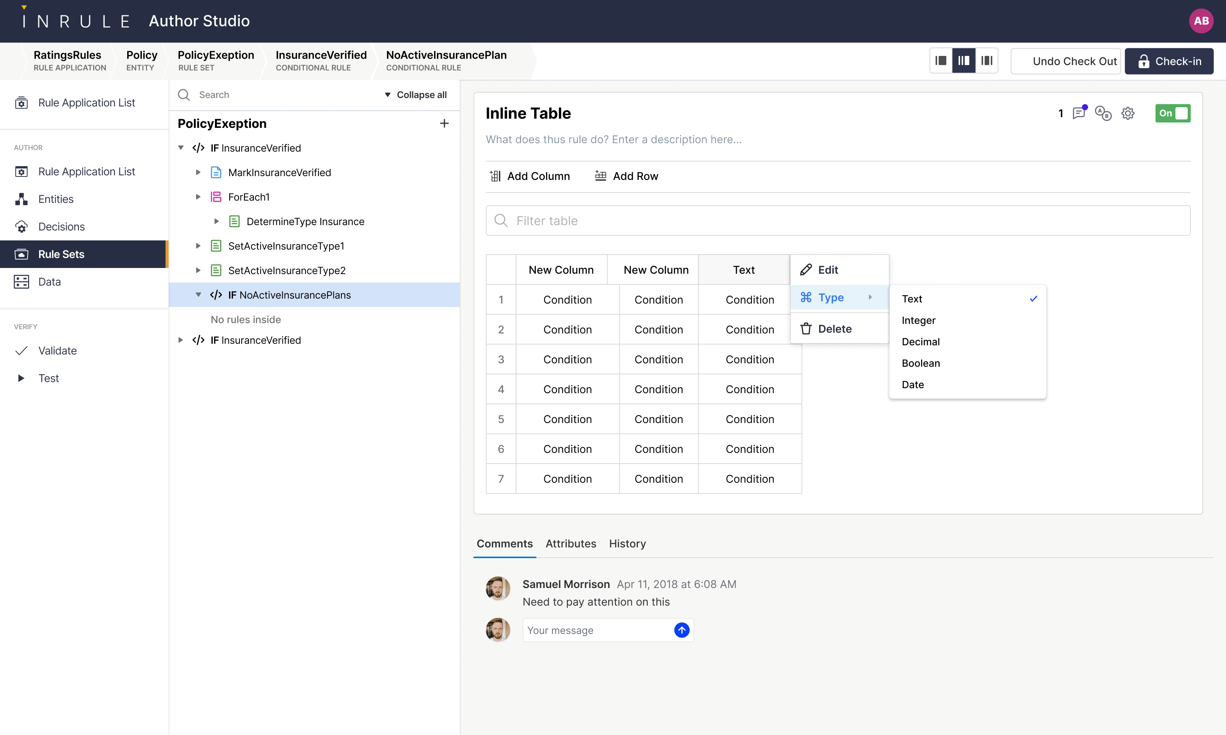Viewport: 1226px width, 735px height.
Task: Choose Edit from the column context menu
Action: click(839, 270)
